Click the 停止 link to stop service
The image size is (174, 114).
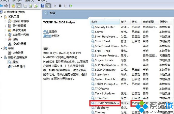pos(46,32)
